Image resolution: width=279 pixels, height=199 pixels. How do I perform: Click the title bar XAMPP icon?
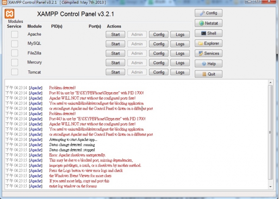4,2
